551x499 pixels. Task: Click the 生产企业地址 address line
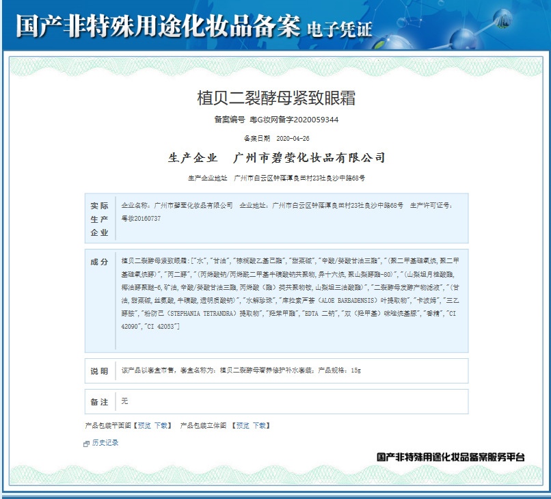[276, 178]
